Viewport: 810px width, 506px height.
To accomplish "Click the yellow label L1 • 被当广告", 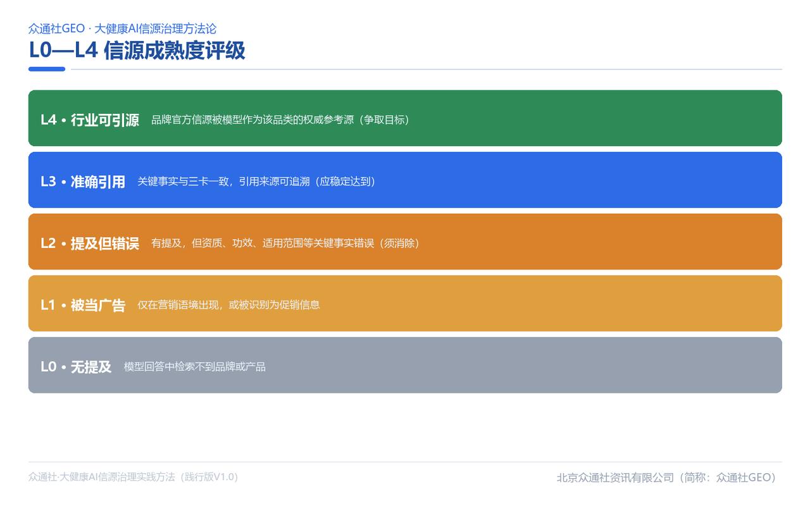I will (83, 305).
